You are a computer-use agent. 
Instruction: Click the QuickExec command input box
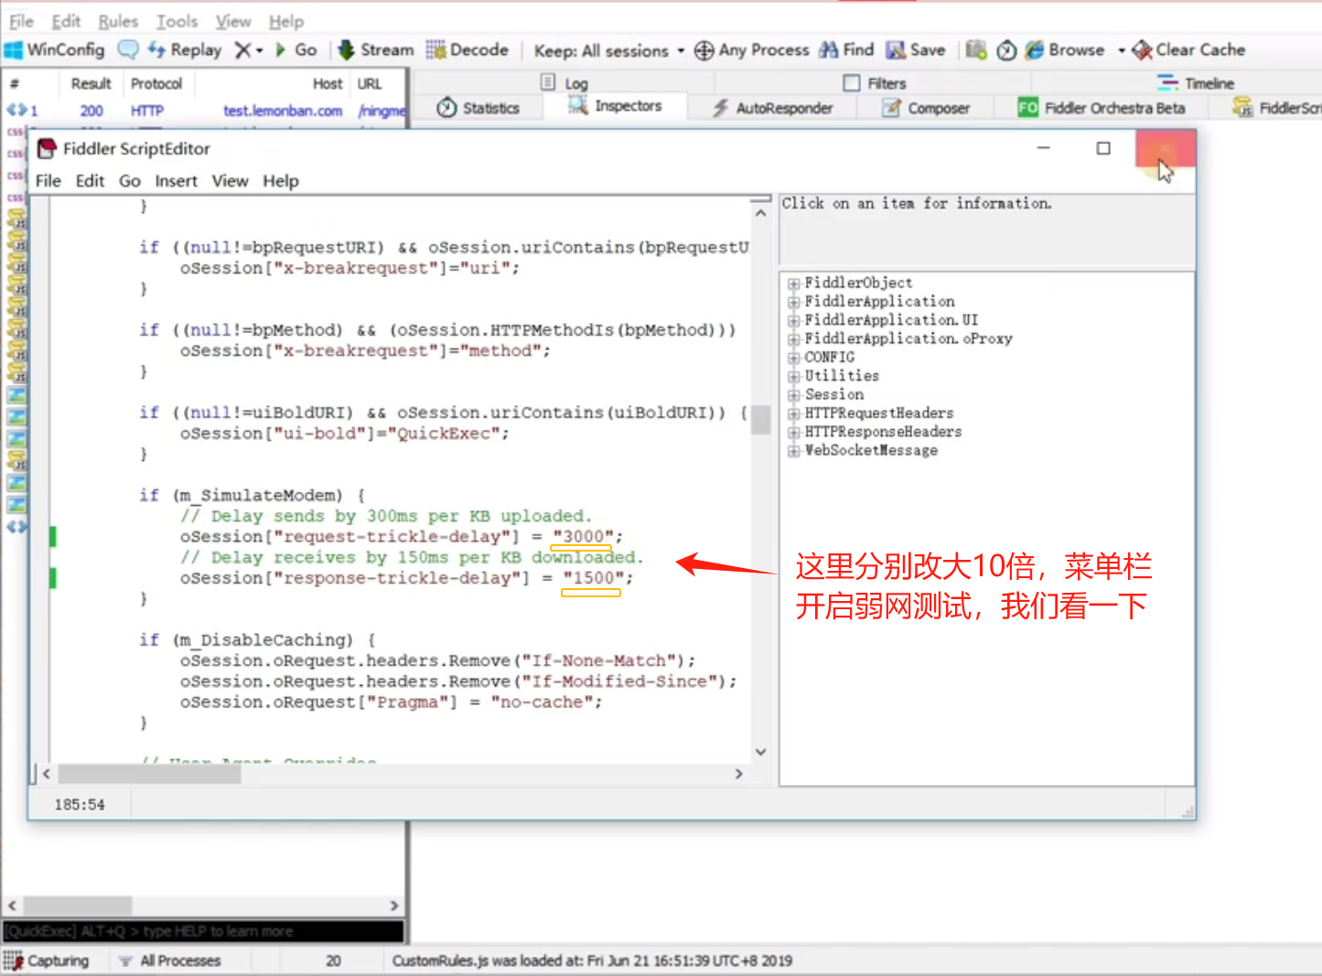[x=203, y=931]
